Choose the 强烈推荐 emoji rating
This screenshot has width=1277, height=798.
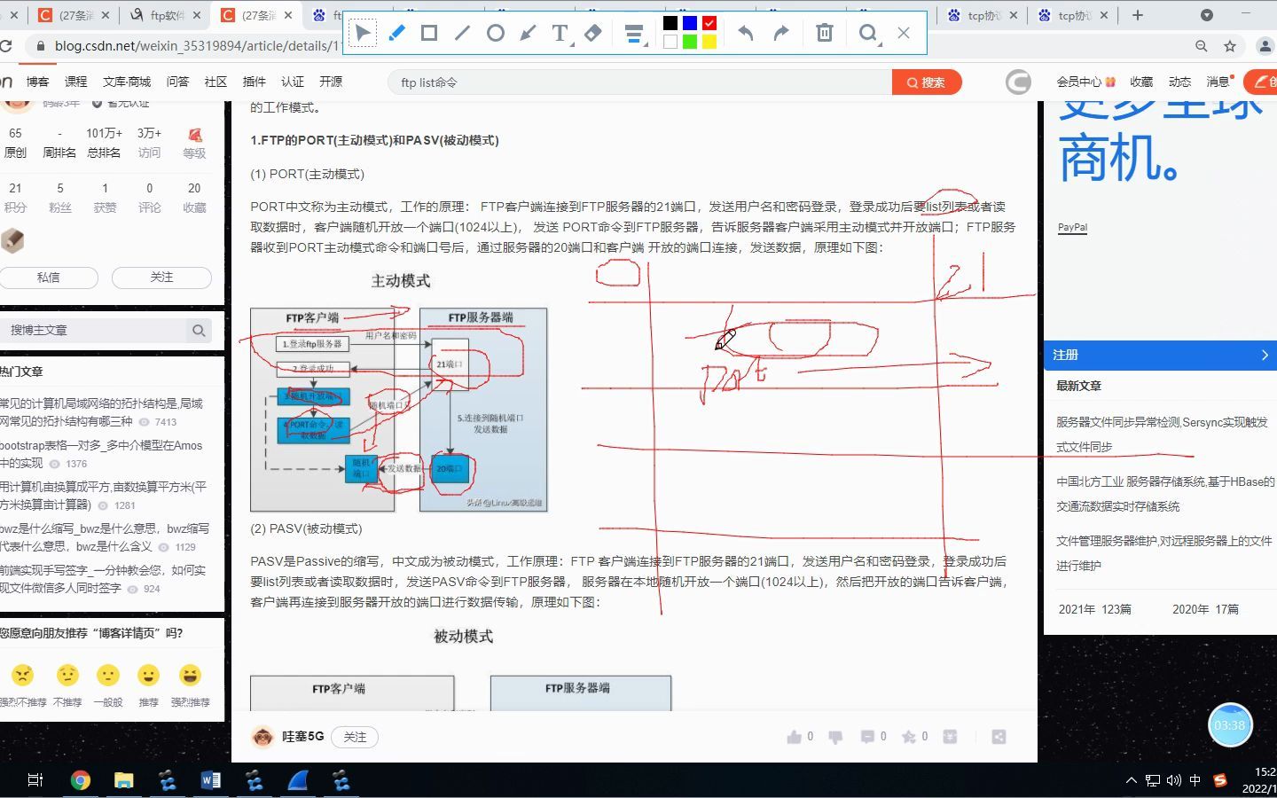190,676
